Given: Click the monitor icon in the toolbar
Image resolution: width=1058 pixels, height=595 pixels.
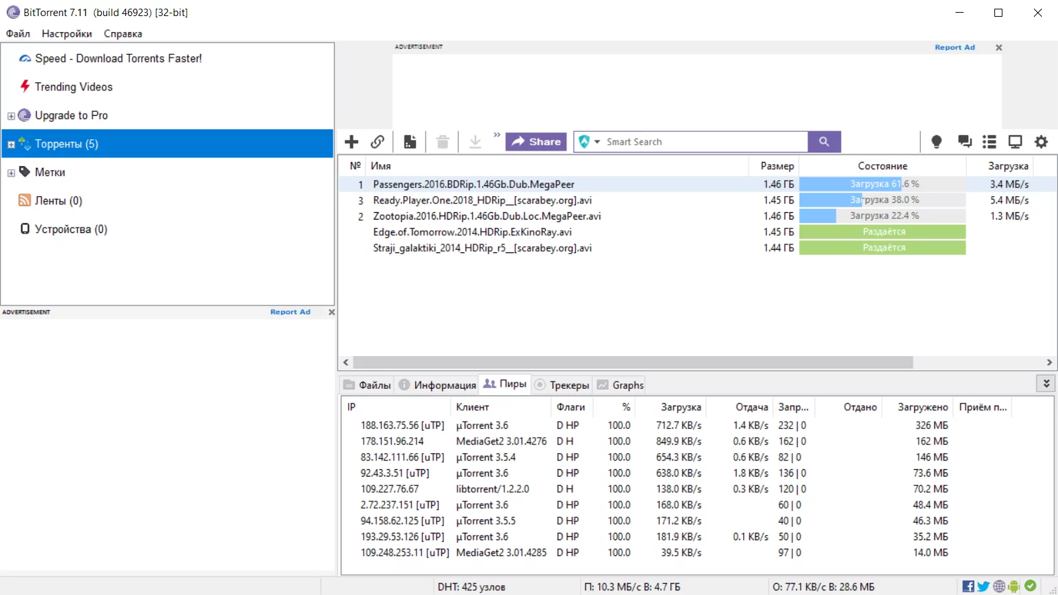Looking at the screenshot, I should click(x=1015, y=142).
